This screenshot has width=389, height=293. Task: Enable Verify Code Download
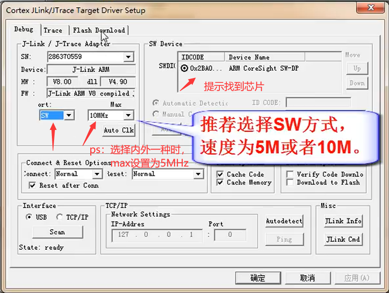(290, 174)
